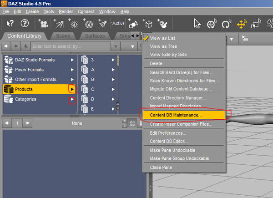273x198 pixels.
Task: Go back in the Content Library navigation
Action: pos(6,46)
